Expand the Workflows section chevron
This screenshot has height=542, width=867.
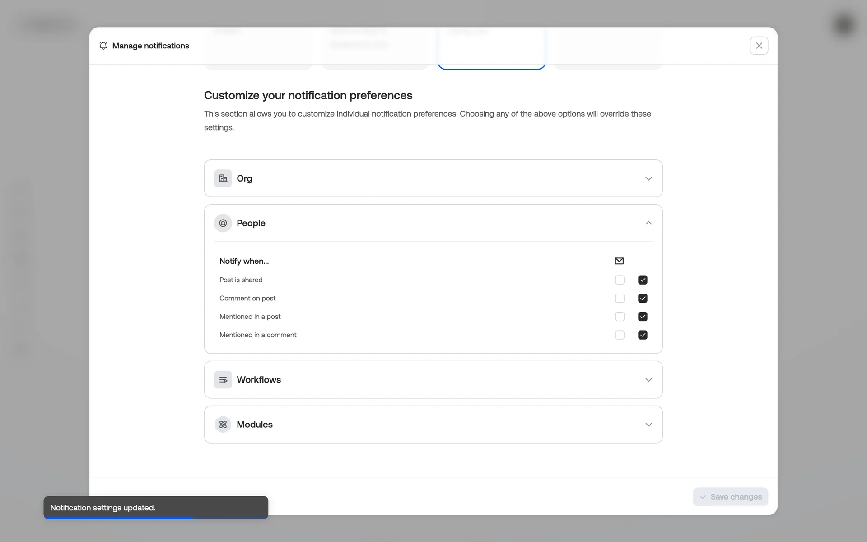point(648,380)
